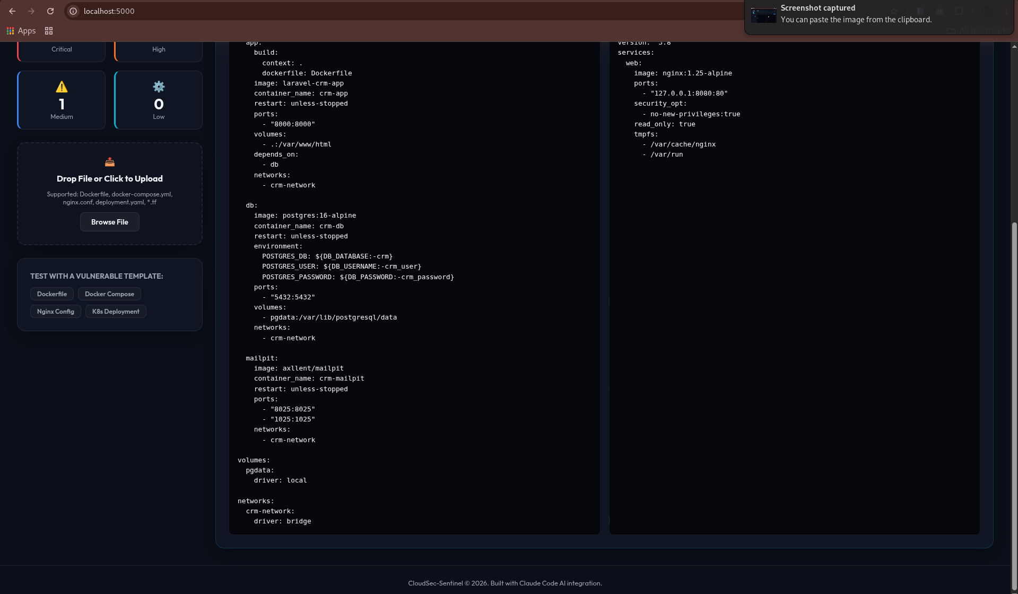Click the Screenshot captured notification thumbnail
Viewport: 1018px width, 594px height.
763,15
